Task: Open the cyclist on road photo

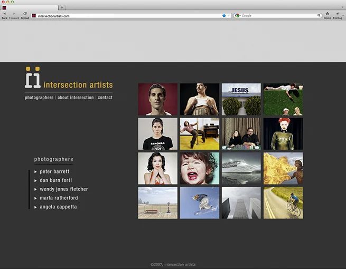Action: (283, 203)
